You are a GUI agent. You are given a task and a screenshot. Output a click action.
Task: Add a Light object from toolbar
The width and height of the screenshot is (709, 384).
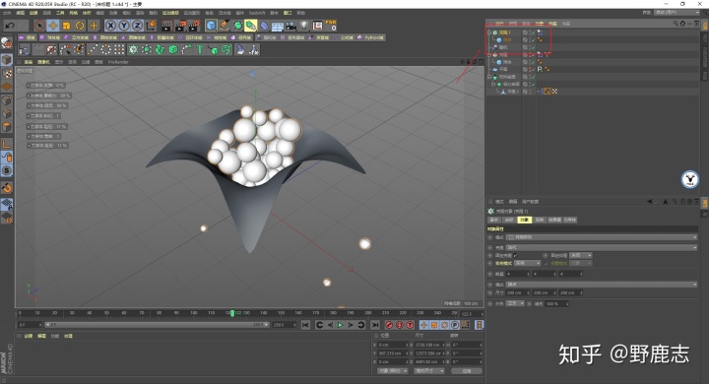point(304,26)
